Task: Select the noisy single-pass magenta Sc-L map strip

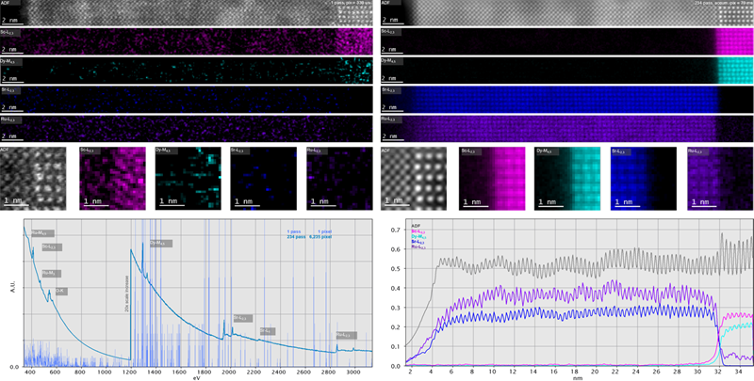Action: (186, 41)
